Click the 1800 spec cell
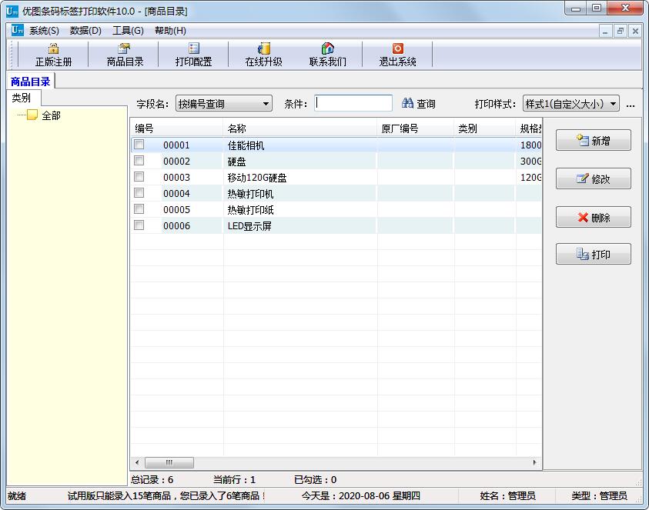The height and width of the screenshot is (510, 649). [x=530, y=145]
